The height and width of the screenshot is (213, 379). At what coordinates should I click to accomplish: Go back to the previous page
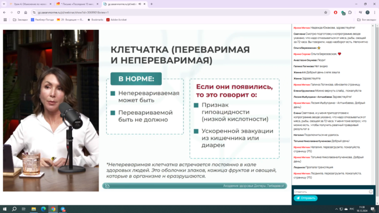click(4, 12)
